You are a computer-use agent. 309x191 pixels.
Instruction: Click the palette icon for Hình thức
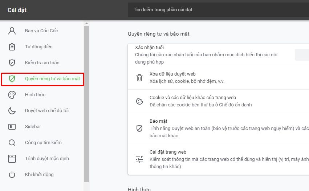(x=12, y=95)
